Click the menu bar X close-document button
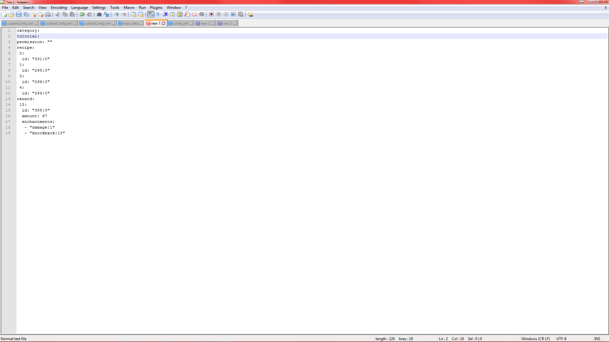 coord(606,8)
